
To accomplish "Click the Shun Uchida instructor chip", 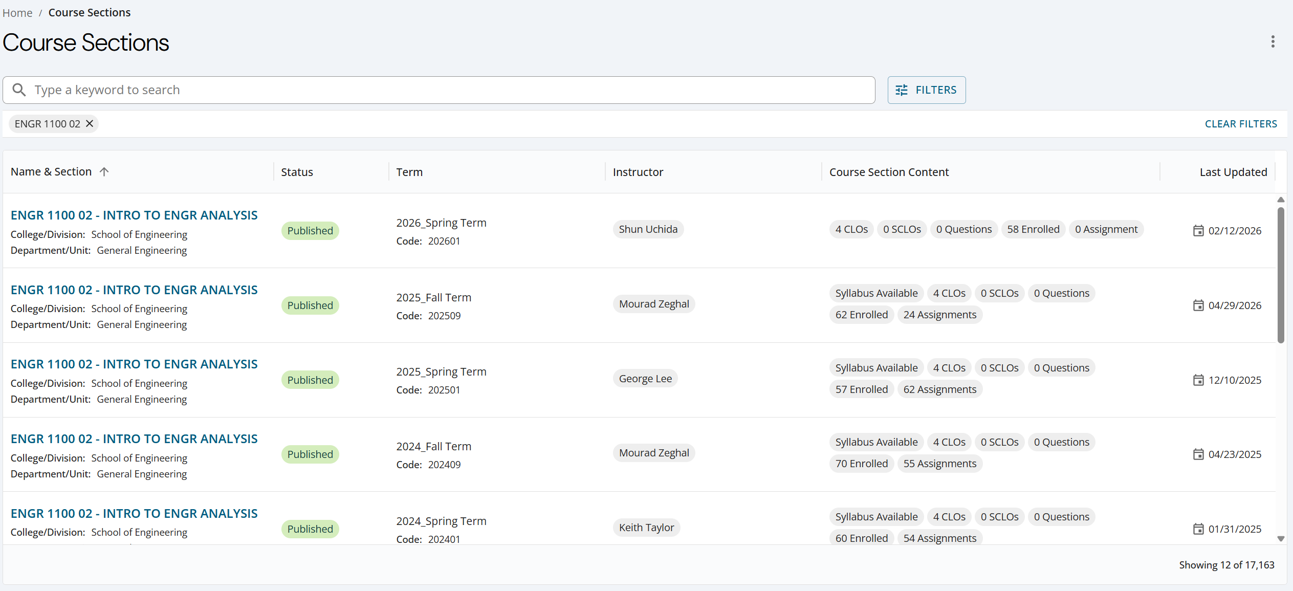I will (648, 229).
